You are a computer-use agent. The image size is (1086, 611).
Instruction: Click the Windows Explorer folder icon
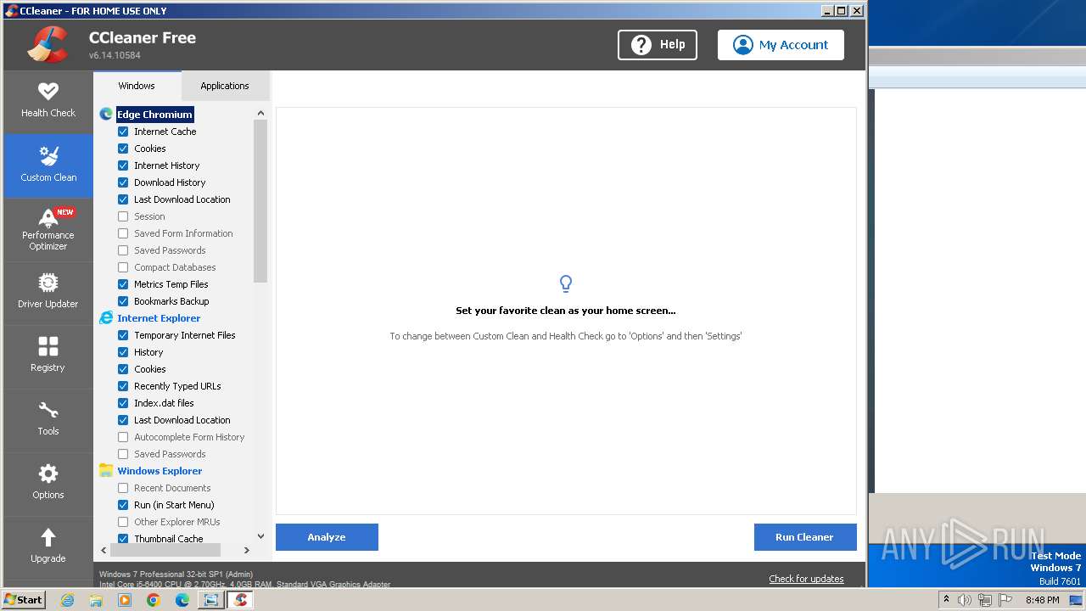point(106,470)
